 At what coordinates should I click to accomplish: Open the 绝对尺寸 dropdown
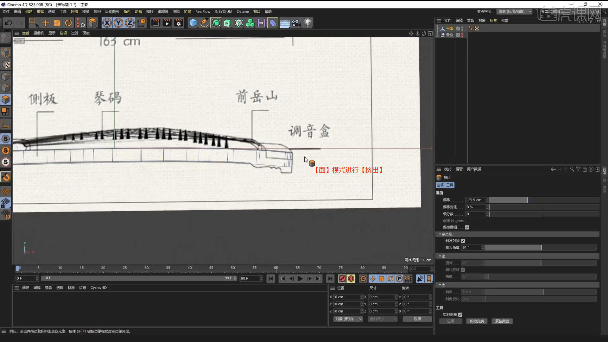383,319
